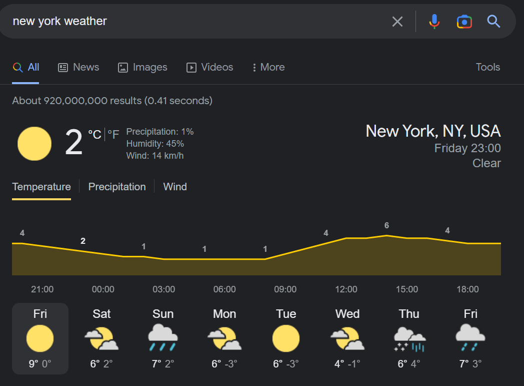Select Saturday's partly cloudy forecast icon
Screen dimensions: 524x386
[x=101, y=338]
